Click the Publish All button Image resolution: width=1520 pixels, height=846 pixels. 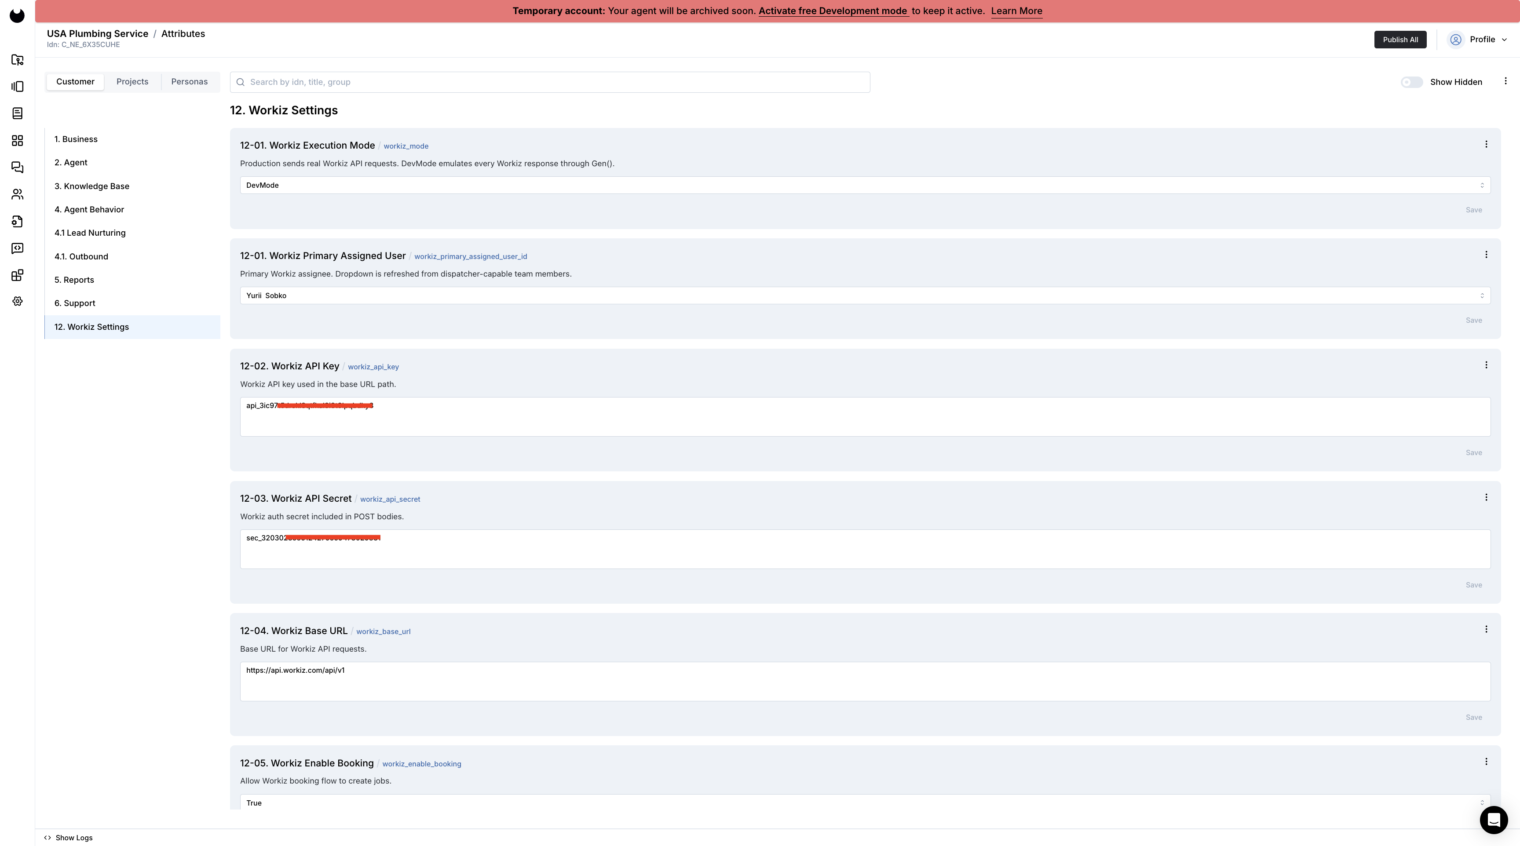1400,40
